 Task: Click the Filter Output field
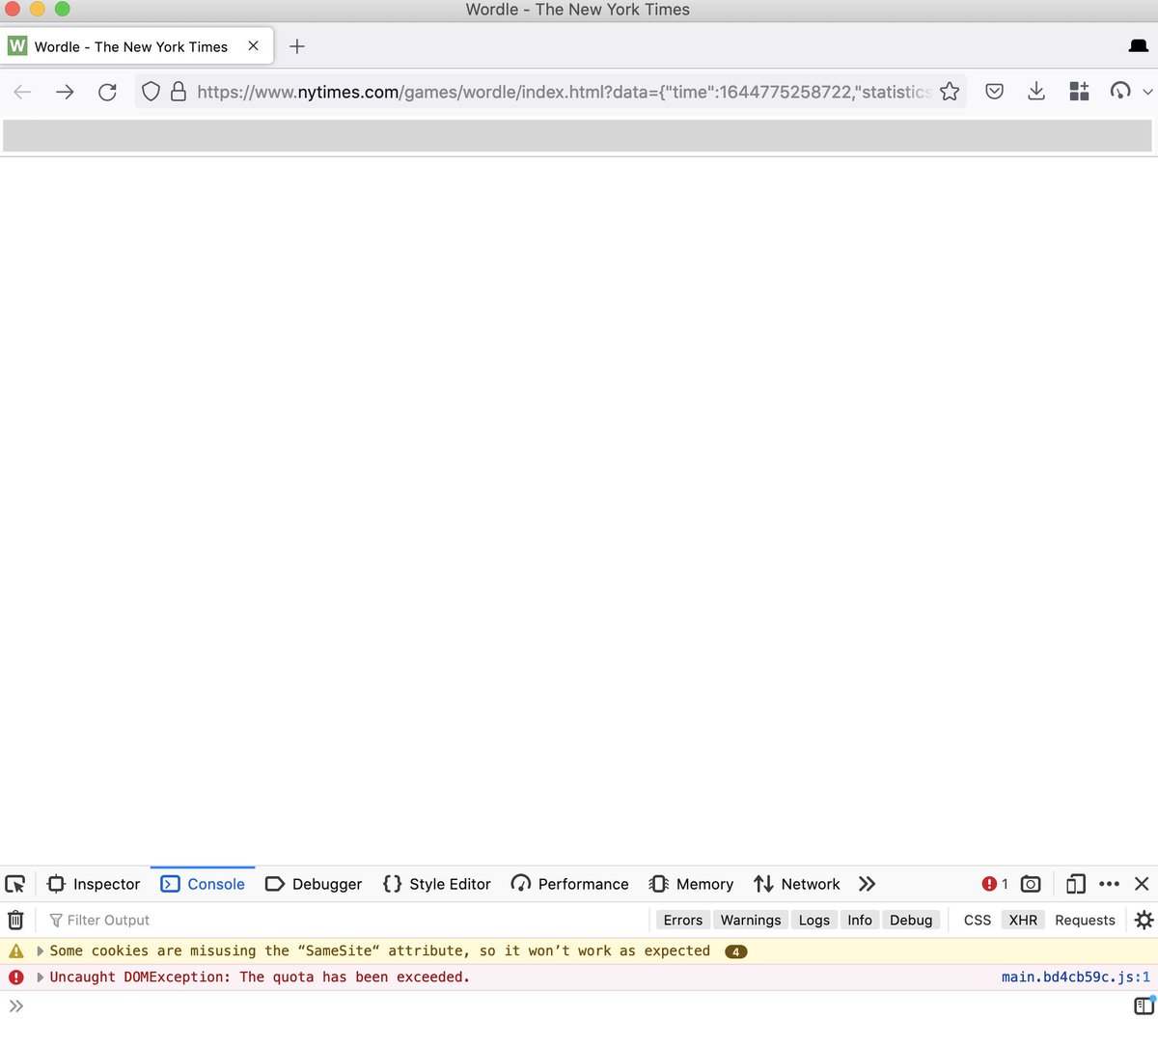click(347, 920)
